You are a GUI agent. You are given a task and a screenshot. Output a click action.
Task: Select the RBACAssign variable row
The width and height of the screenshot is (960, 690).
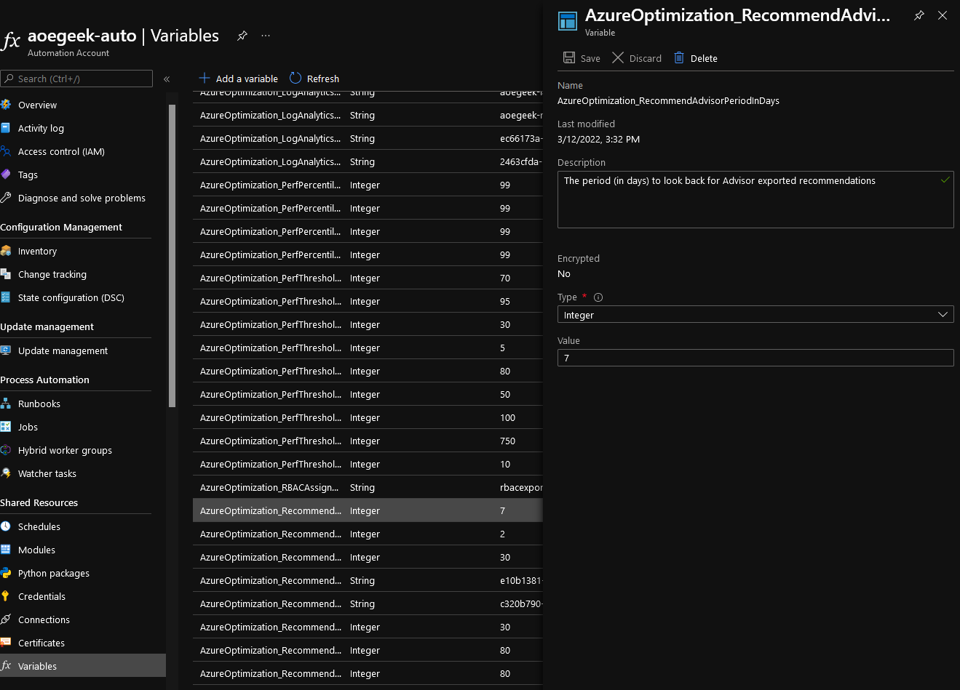point(368,487)
